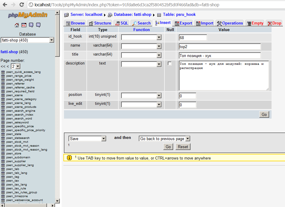Tick the Null checkbox for description

pos(170,64)
